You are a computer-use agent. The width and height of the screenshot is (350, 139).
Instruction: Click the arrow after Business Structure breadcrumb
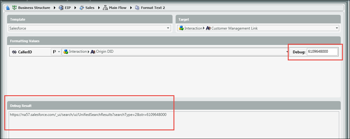[54, 8]
